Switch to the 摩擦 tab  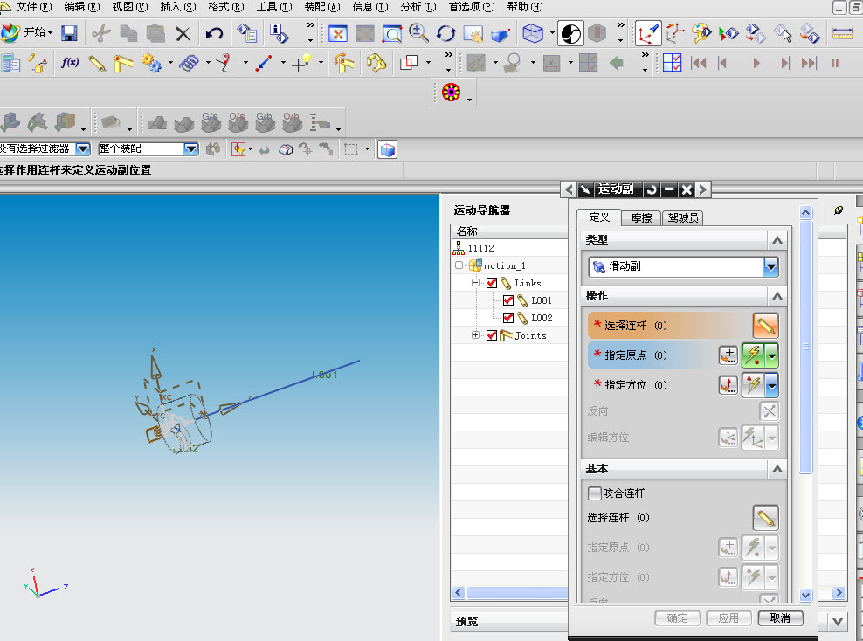pos(641,217)
